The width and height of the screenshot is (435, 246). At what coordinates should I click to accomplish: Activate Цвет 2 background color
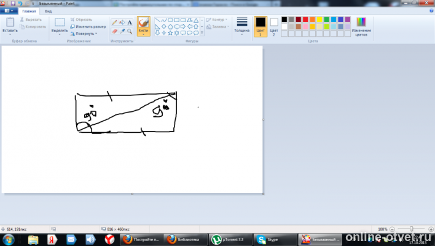(274, 26)
